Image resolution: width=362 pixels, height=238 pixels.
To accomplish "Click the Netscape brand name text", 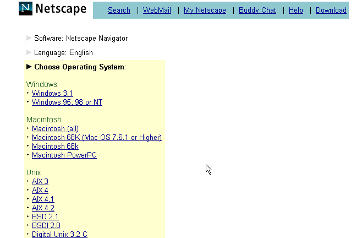I will (61, 9).
